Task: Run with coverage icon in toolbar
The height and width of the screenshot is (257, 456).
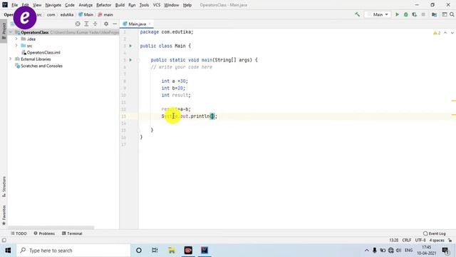Action: click(415, 14)
